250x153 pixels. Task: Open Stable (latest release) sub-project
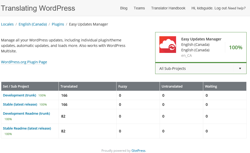point(20,105)
